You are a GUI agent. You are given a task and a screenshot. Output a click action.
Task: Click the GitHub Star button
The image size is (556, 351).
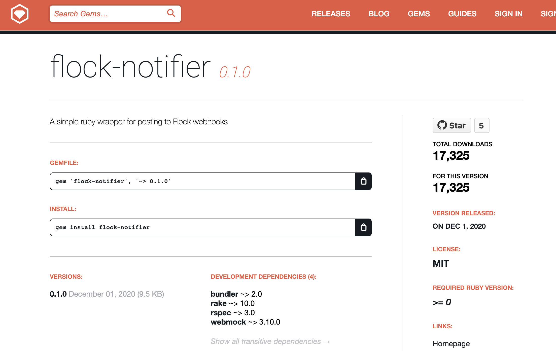(451, 125)
